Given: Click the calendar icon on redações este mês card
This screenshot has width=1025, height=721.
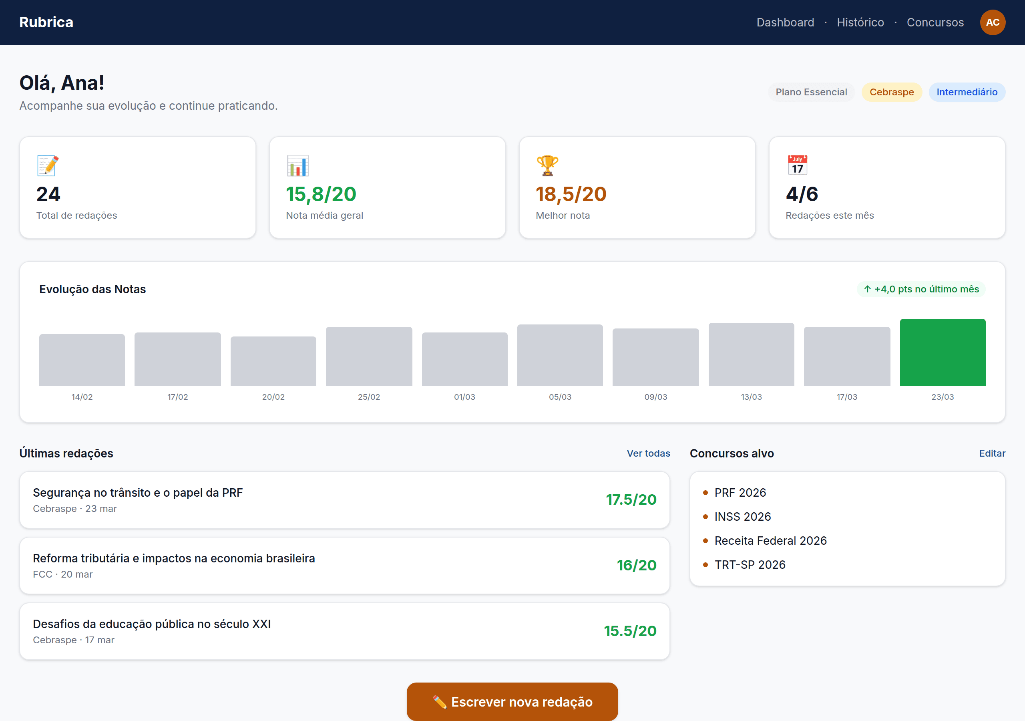Looking at the screenshot, I should point(798,165).
